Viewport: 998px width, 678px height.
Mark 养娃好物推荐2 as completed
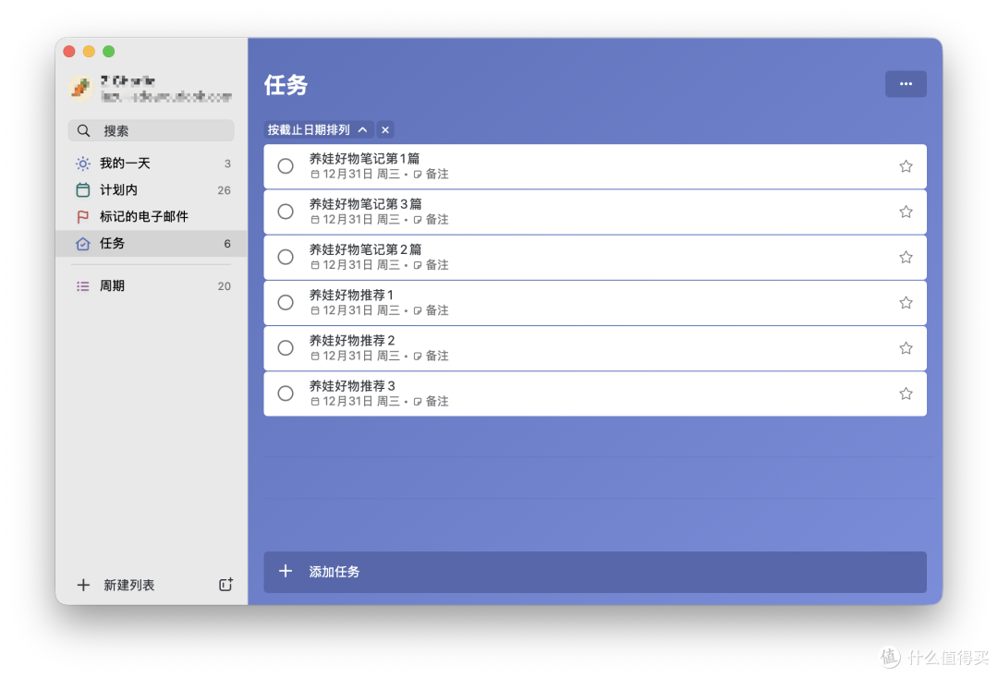click(286, 348)
